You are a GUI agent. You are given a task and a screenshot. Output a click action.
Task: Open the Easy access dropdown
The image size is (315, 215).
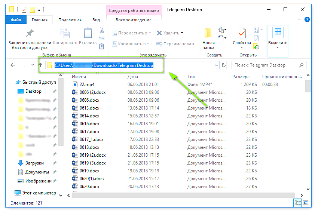(x=222, y=38)
